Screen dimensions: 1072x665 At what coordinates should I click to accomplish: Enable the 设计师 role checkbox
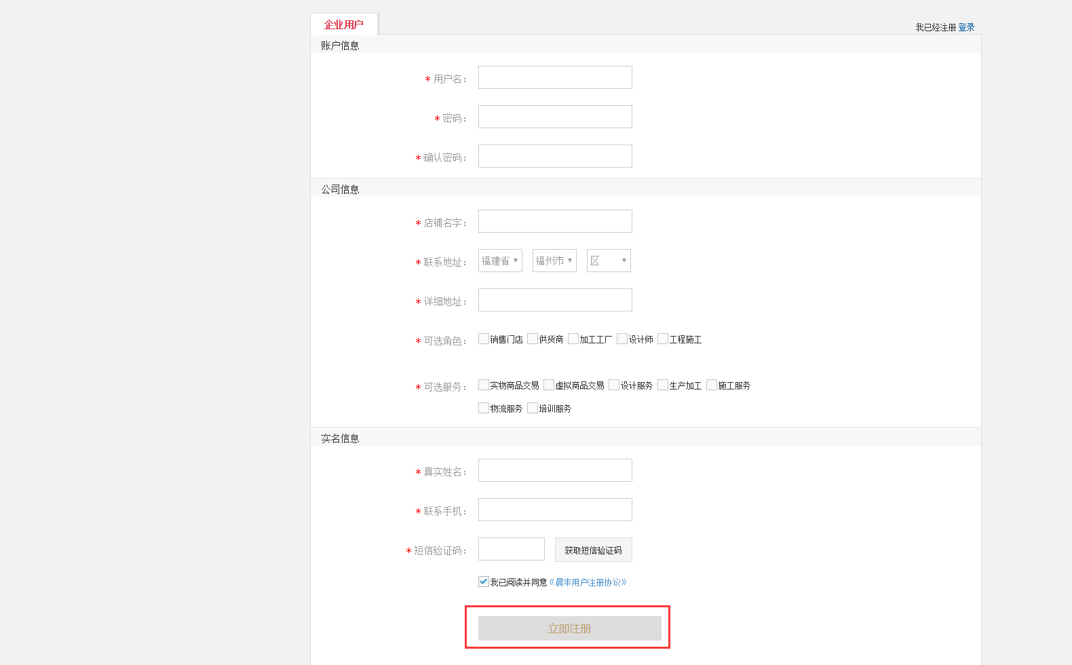(622, 339)
